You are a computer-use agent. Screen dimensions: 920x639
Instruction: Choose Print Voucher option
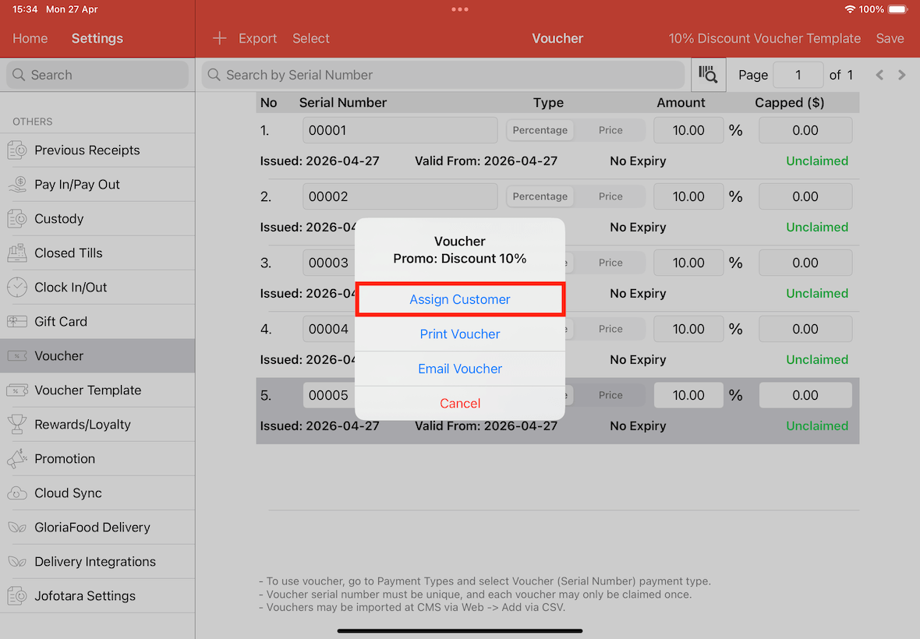coord(460,334)
